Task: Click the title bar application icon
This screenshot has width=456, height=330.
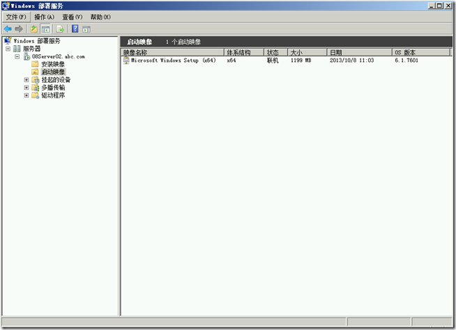Action: pyautogui.click(x=6, y=6)
